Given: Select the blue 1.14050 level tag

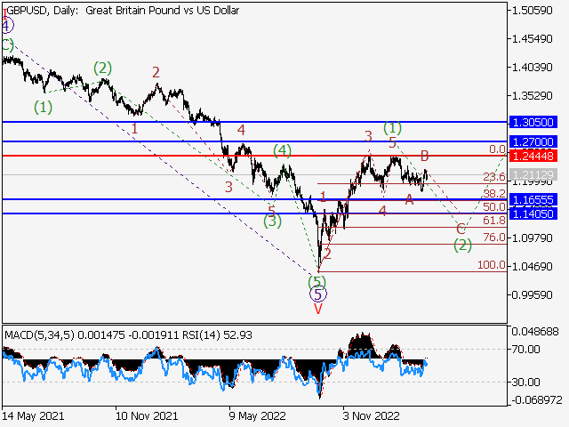Looking at the screenshot, I should point(533,213).
